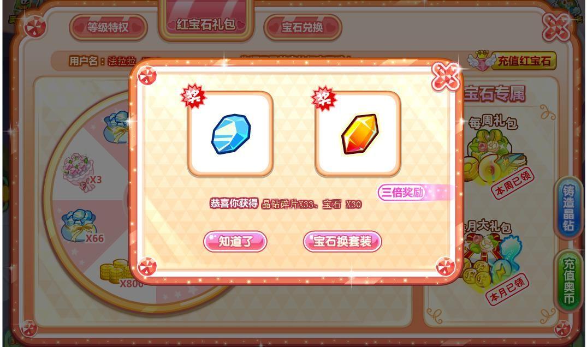Click the 宝石换套装 button

[x=342, y=241]
